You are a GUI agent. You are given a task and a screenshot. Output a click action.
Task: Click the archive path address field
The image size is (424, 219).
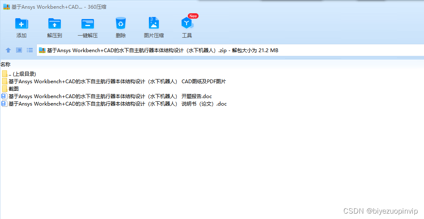[230, 51]
